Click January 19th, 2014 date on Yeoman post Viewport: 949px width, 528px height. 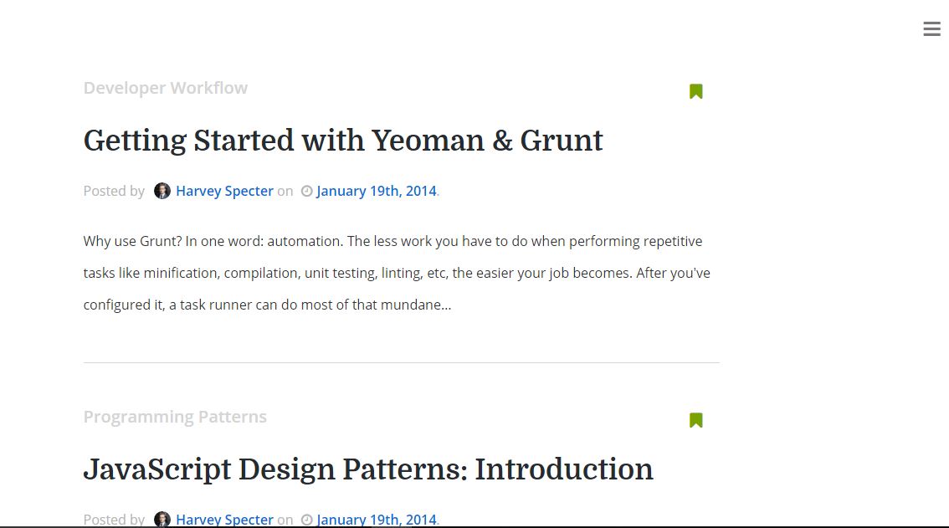coord(377,191)
